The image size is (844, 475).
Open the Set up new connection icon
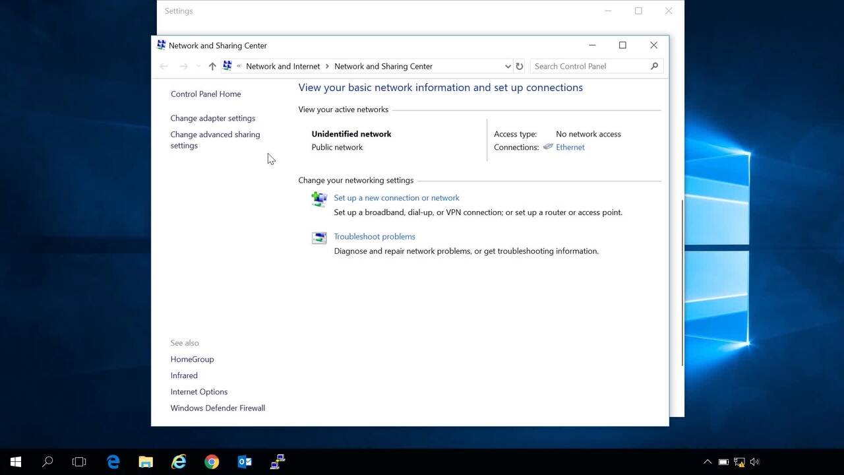click(319, 199)
